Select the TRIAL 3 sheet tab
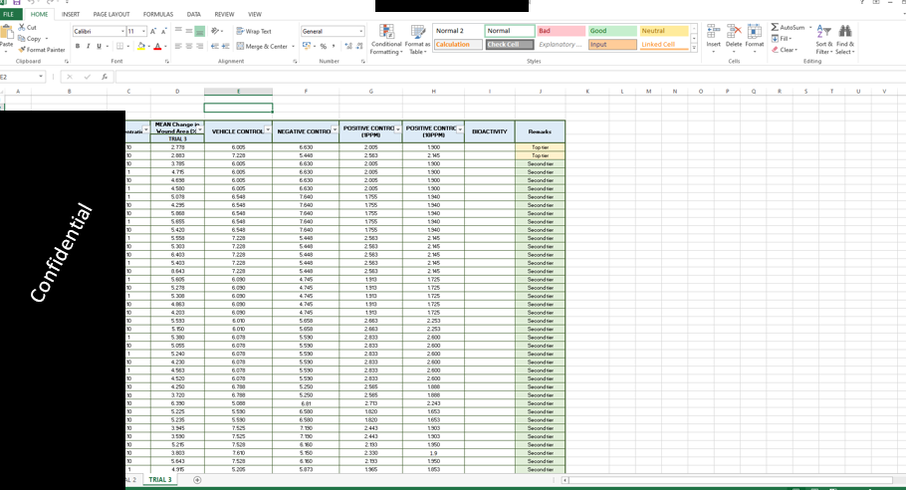 point(160,480)
